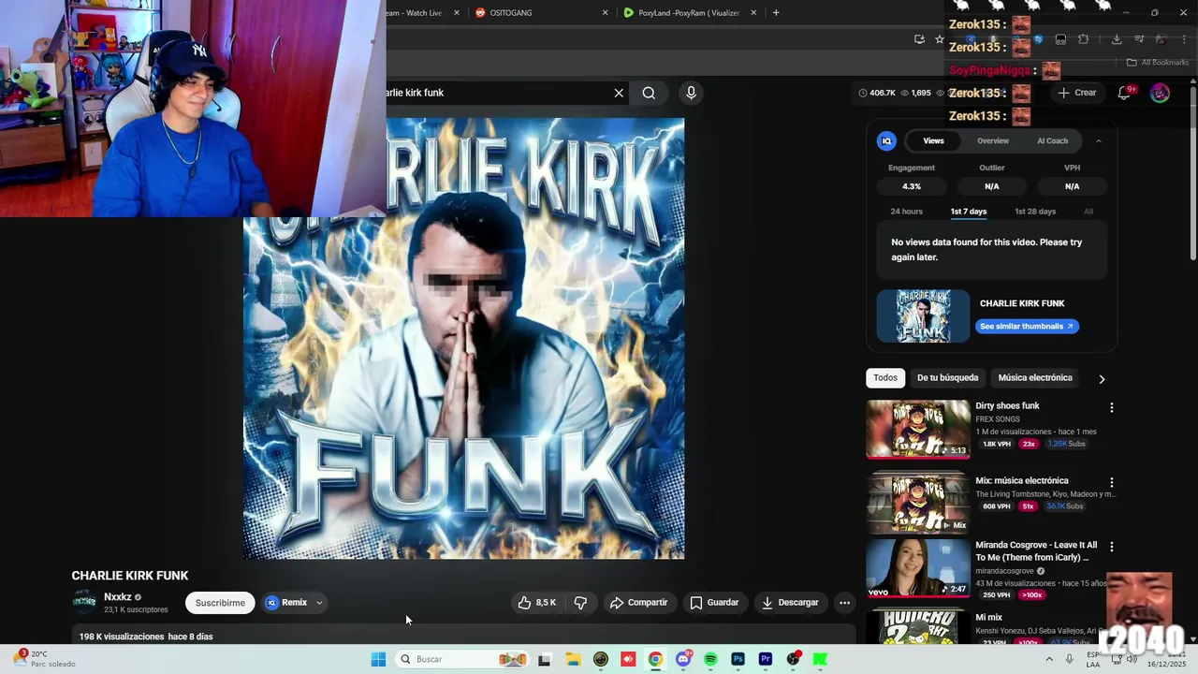The image size is (1198, 674).
Task: Switch to the PoxyLand browser tab
Action: coord(690,12)
